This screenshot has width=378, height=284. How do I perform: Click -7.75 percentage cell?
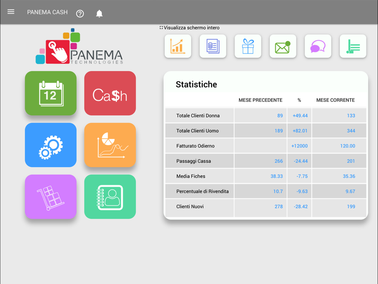point(302,176)
